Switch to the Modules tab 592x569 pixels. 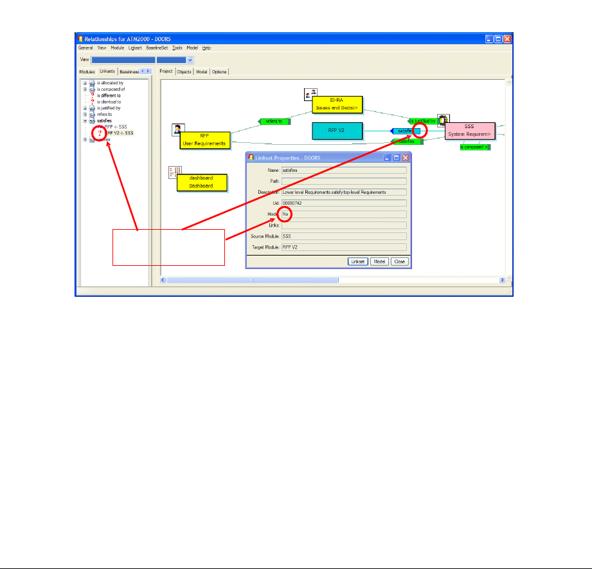(87, 72)
